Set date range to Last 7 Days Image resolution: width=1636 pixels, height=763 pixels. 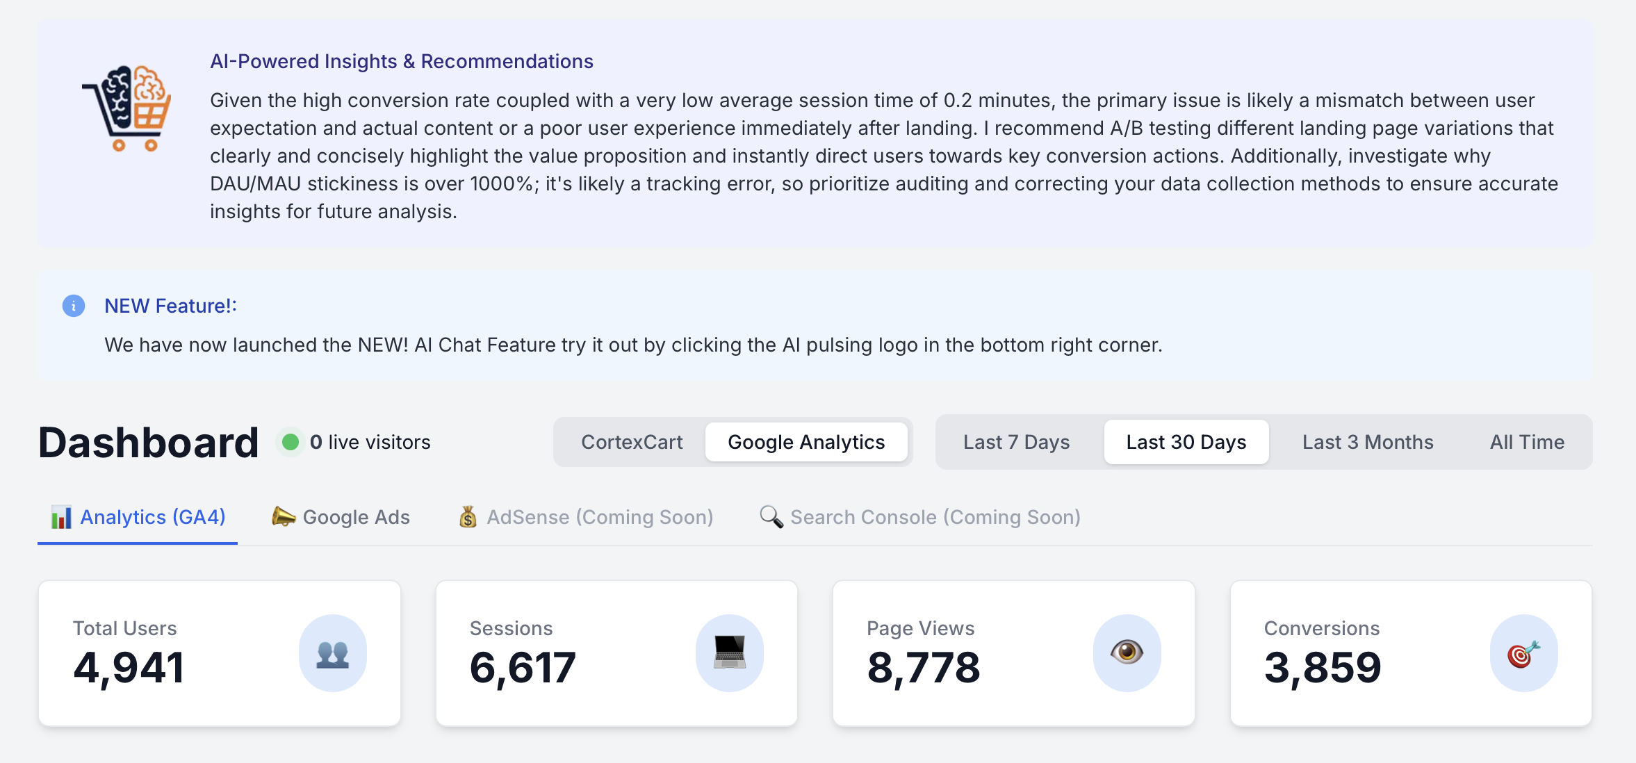click(1016, 442)
